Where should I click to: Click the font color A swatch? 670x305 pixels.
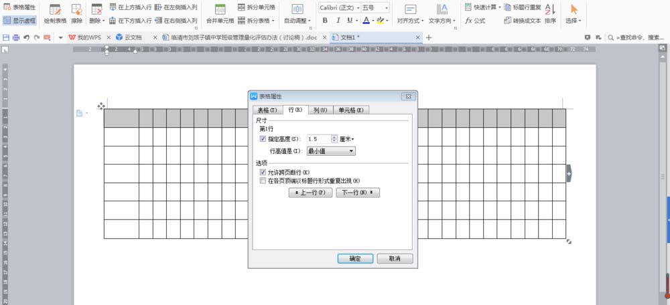(x=366, y=21)
